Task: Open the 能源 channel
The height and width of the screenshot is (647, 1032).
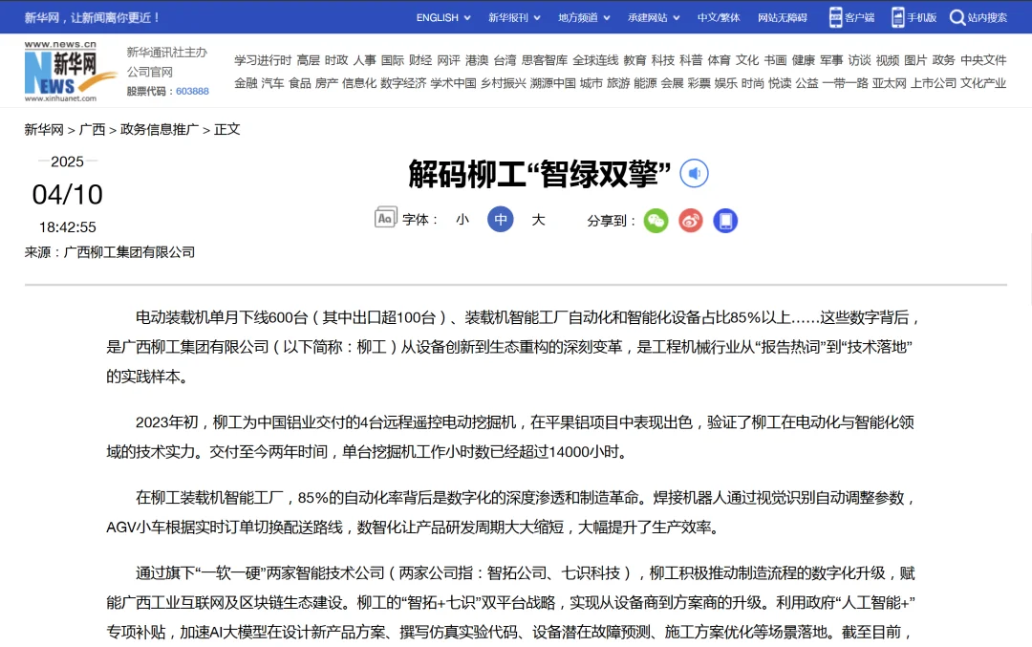Action: coord(645,83)
